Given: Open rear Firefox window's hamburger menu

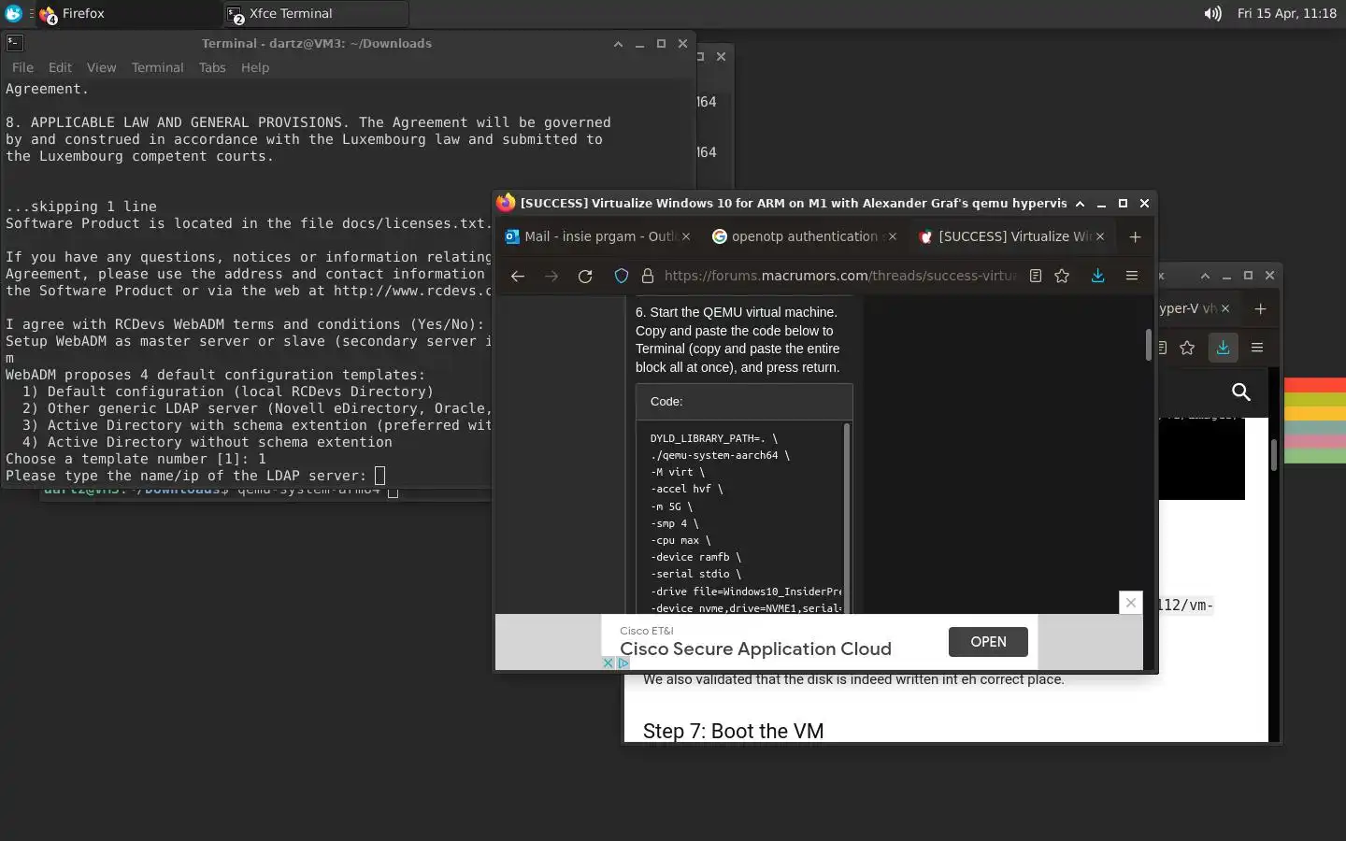Looking at the screenshot, I should 1257,348.
